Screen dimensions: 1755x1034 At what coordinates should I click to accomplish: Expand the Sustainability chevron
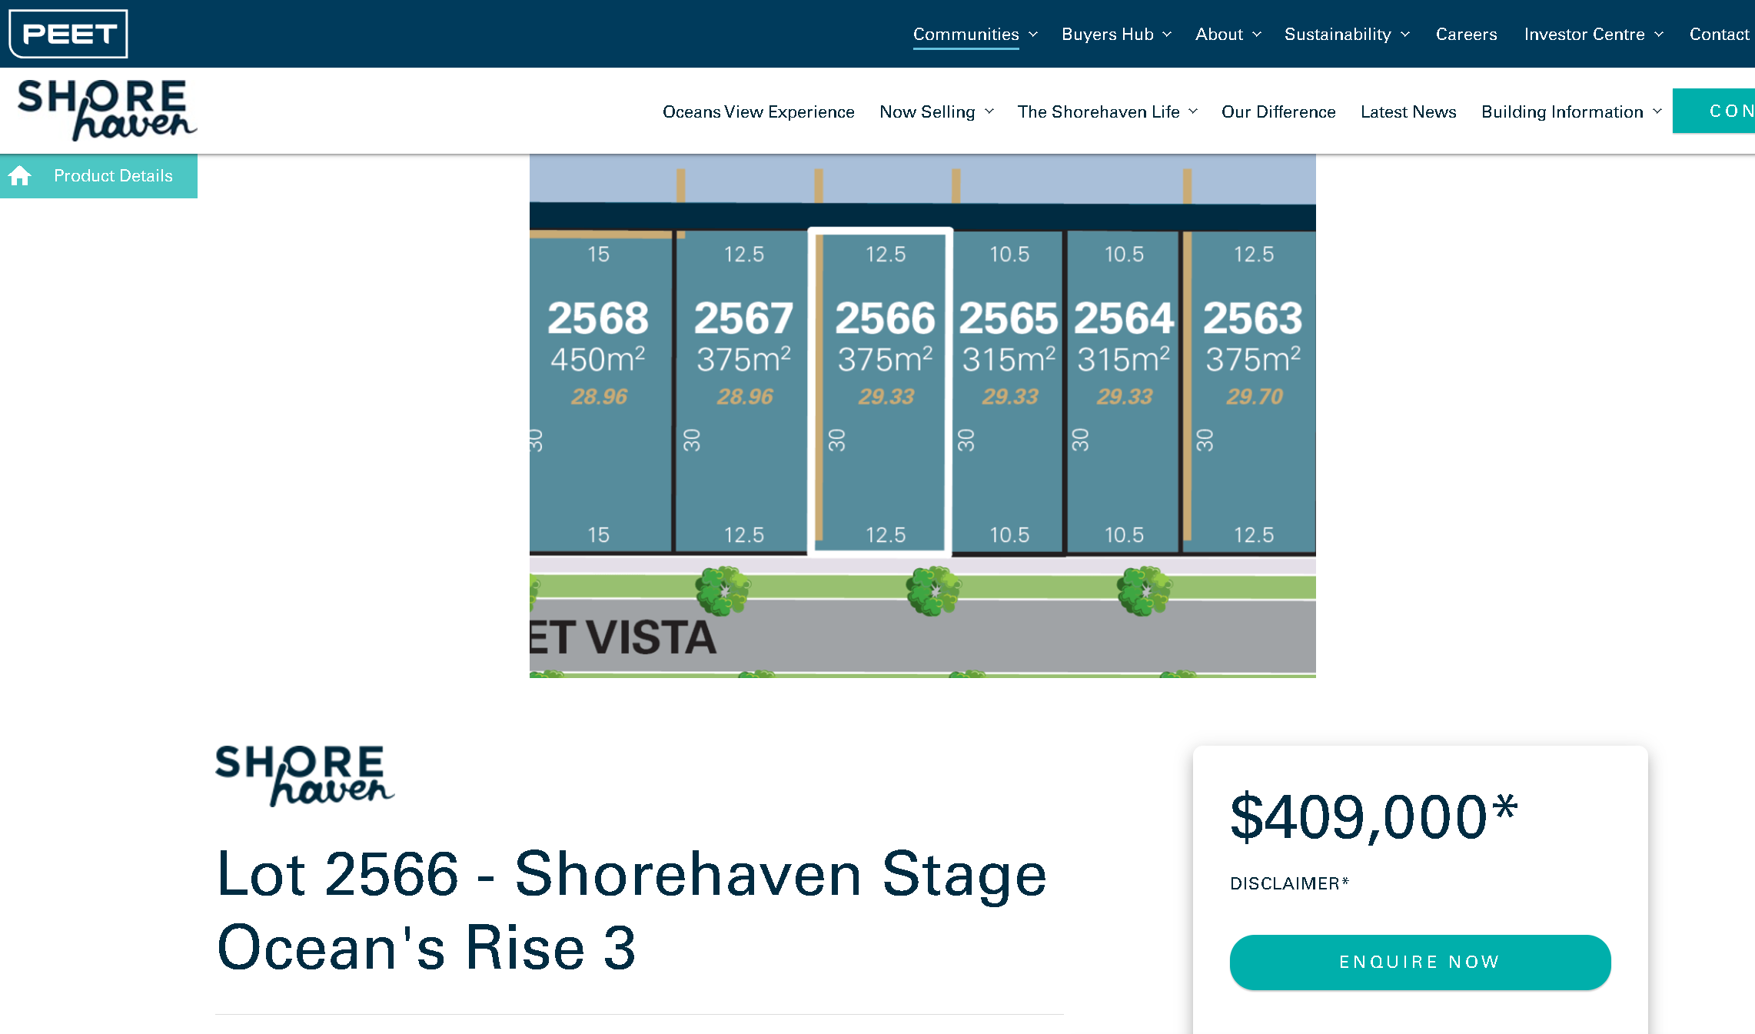click(x=1405, y=35)
